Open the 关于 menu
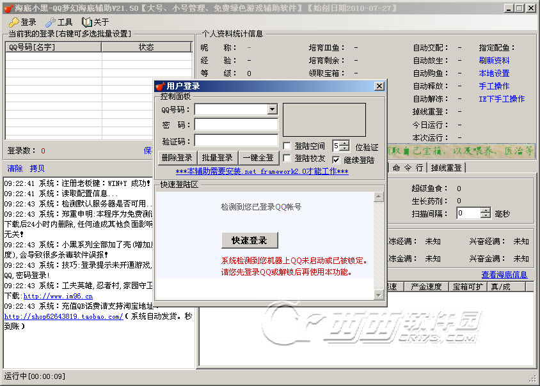The height and width of the screenshot is (386, 540). pyautogui.click(x=95, y=22)
